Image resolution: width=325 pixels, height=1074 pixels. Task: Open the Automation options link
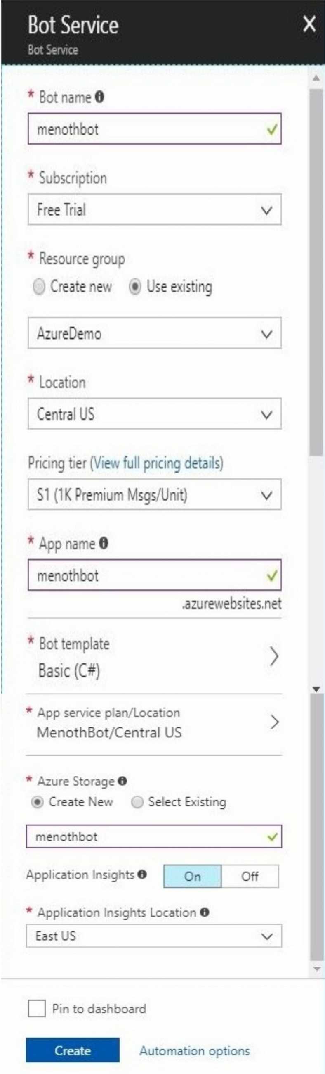pyautogui.click(x=194, y=1051)
